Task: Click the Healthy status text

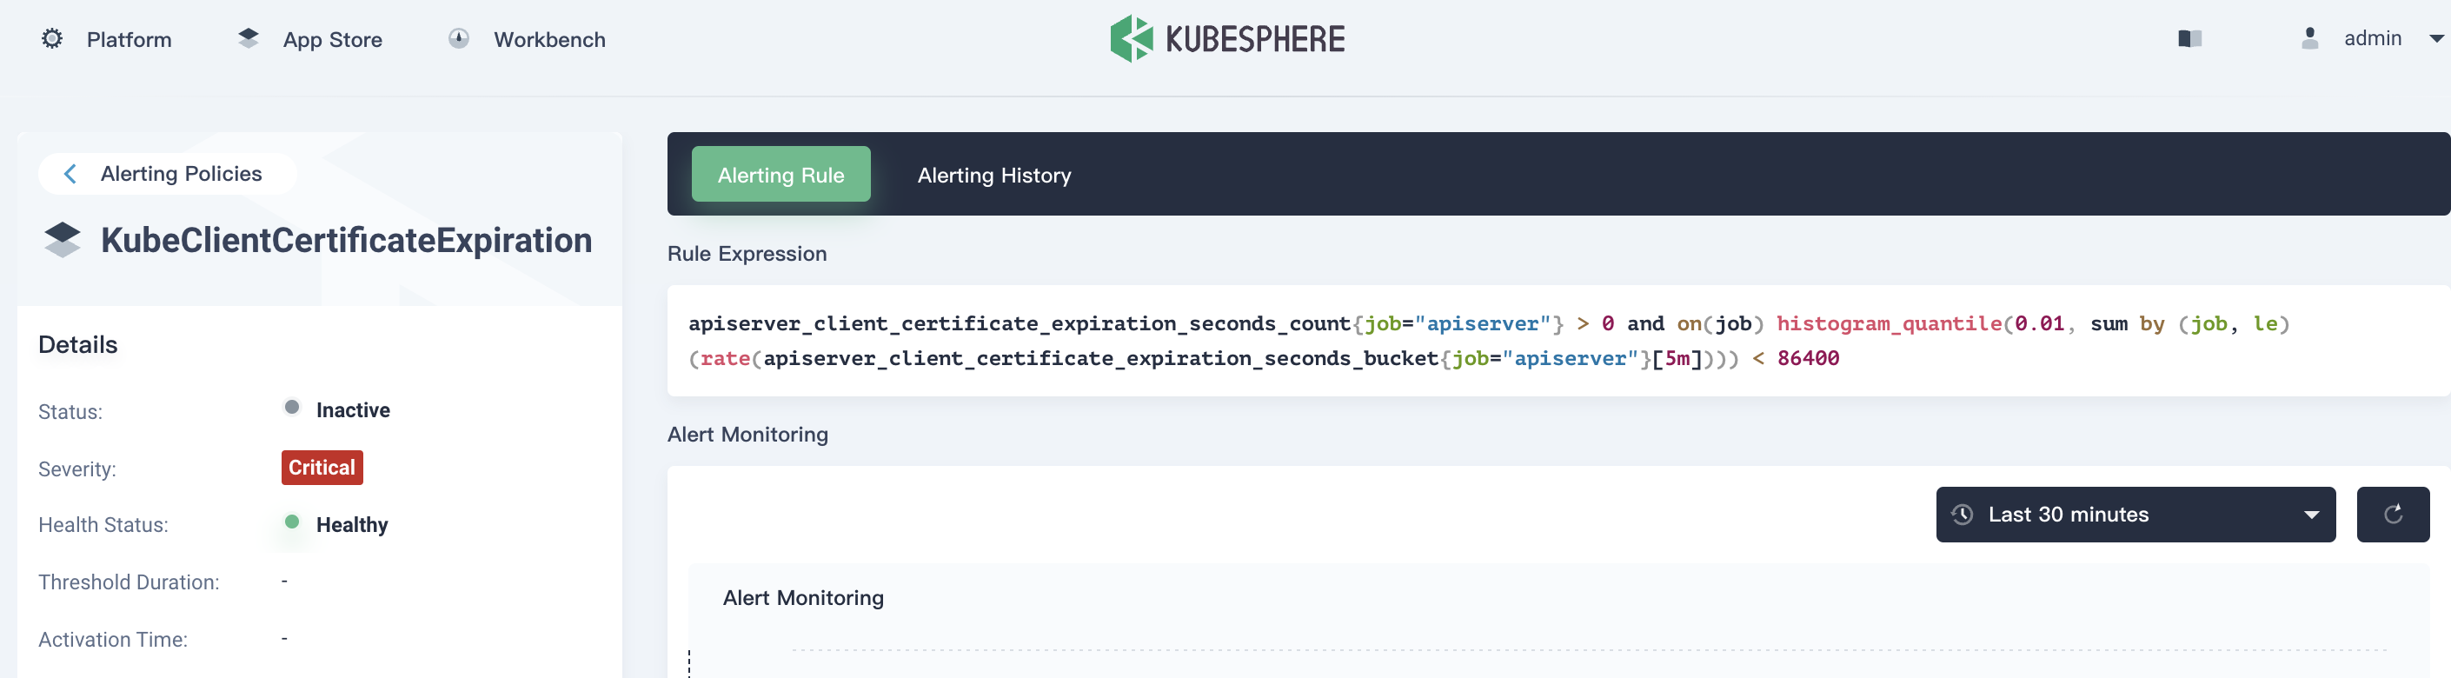Action: pyautogui.click(x=352, y=525)
